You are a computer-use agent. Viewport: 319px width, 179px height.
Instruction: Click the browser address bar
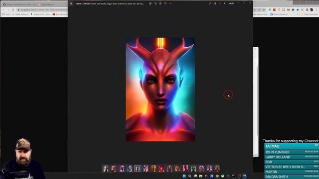click(42, 10)
